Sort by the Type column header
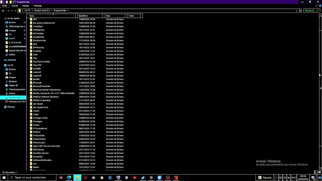The image size is (322, 181). click(x=115, y=16)
